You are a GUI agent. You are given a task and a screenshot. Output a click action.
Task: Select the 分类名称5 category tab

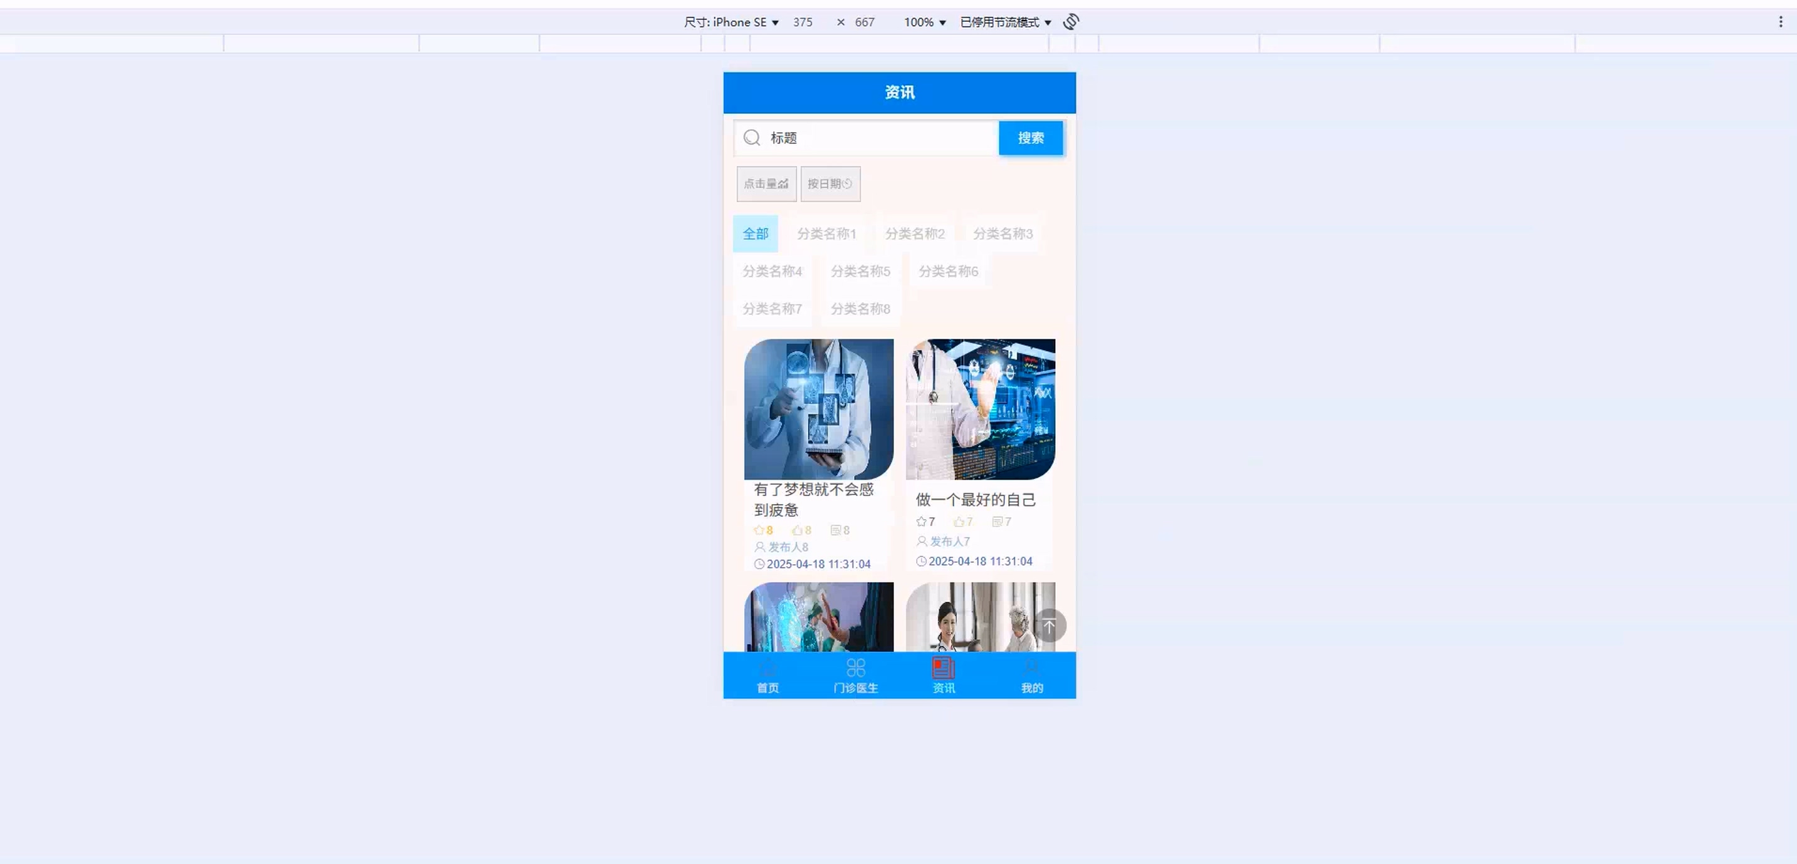[860, 271]
